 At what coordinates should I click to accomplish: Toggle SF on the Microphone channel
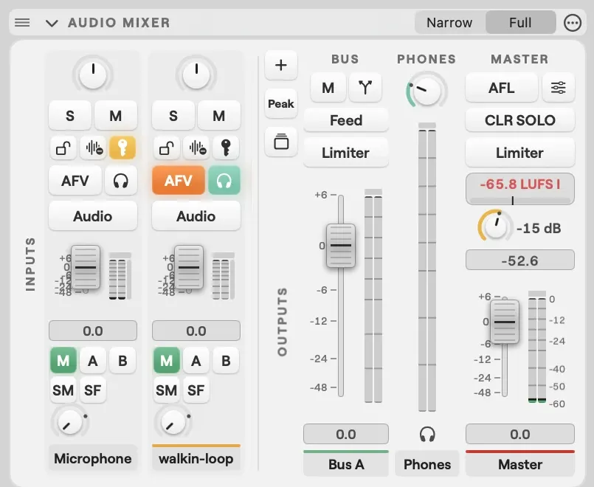point(93,390)
